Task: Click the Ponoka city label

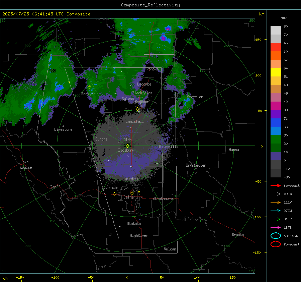Action: pyautogui.click(x=153, y=69)
